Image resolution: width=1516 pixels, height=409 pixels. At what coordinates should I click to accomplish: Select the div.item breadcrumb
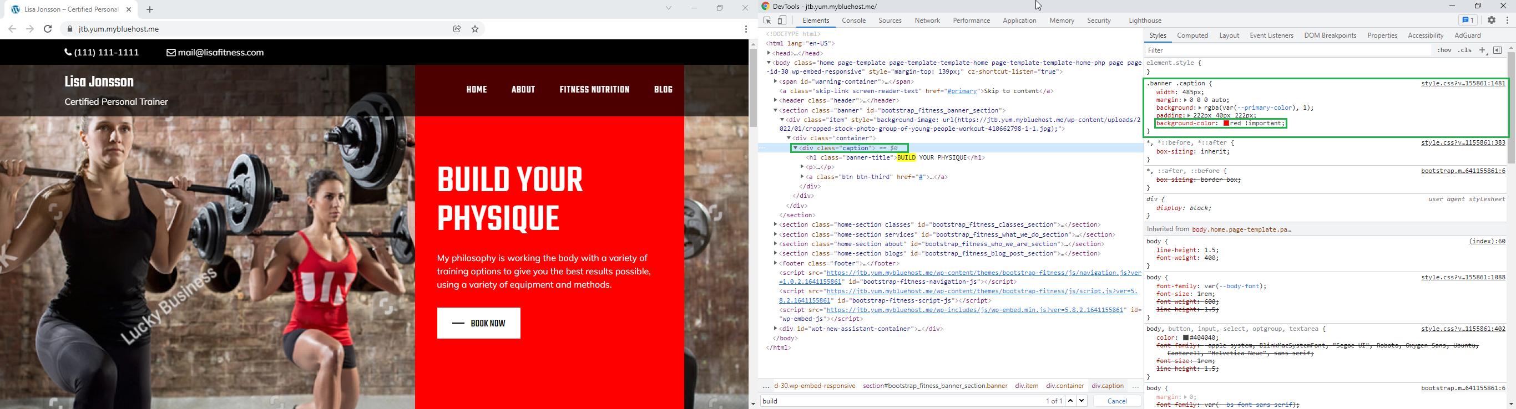pos(1027,386)
